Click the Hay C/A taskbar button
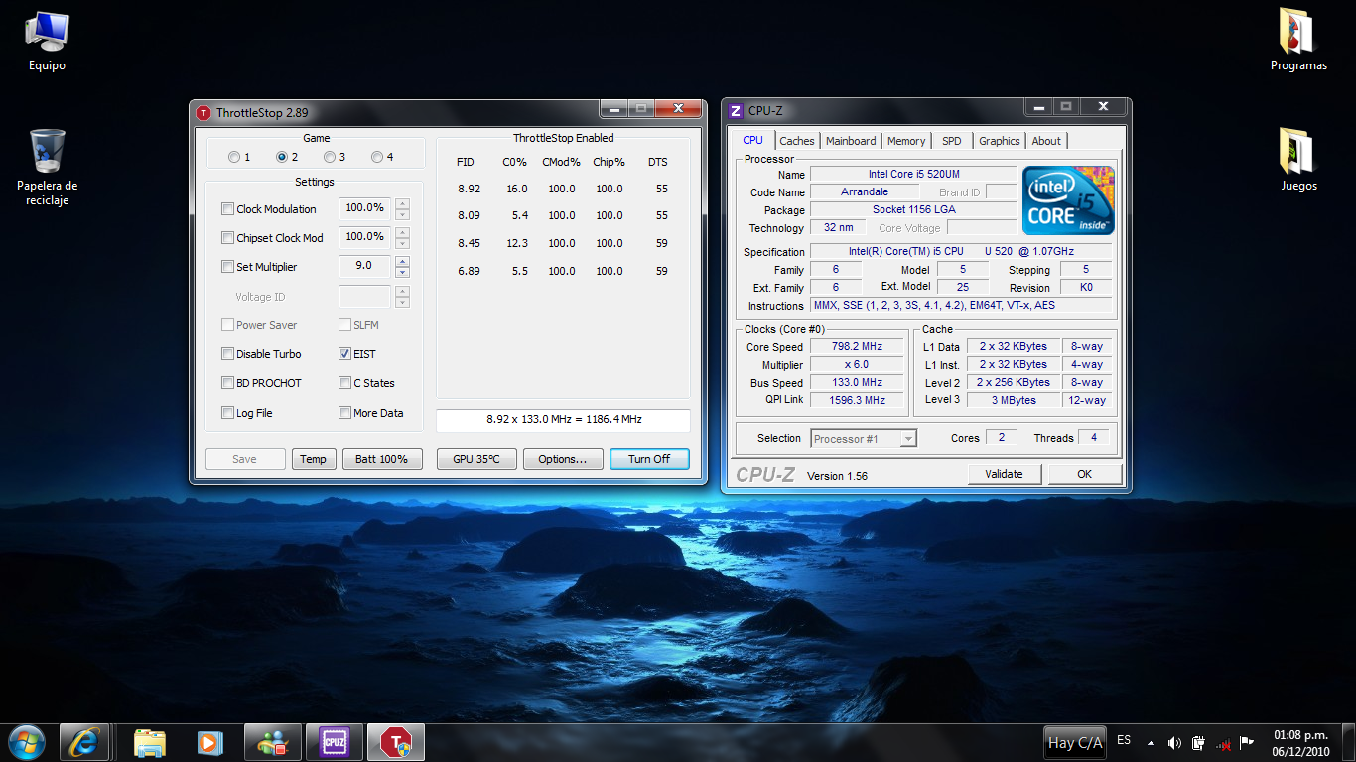 tap(1075, 742)
